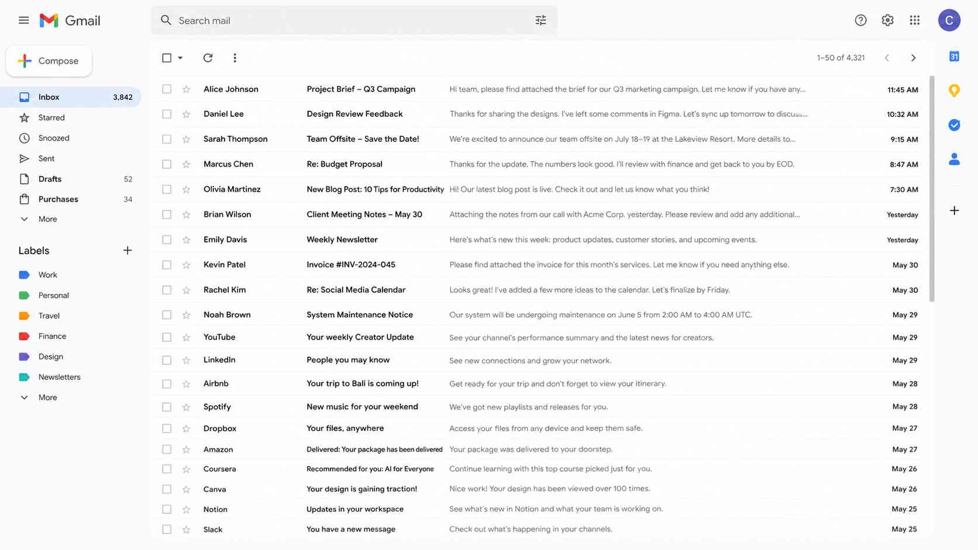
Task: Open the Dropbox Your files, anywhere email
Action: (x=345, y=428)
